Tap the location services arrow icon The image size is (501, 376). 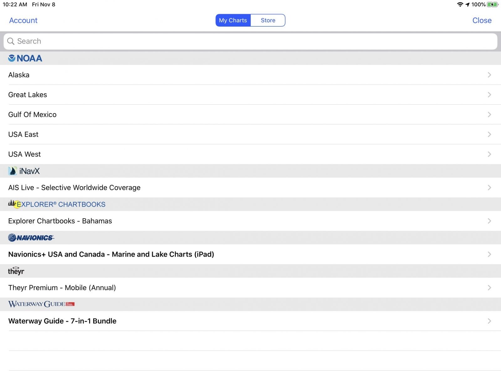467,4
